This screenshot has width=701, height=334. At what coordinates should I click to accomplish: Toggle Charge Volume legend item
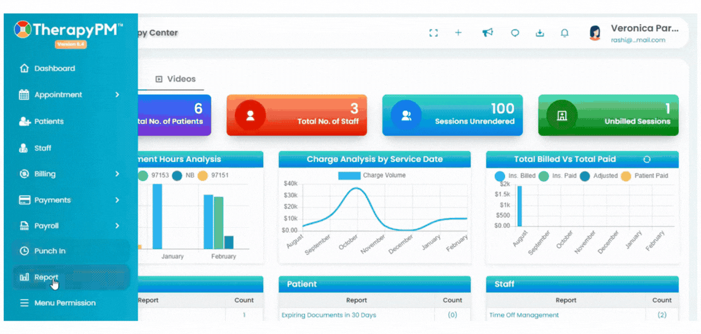[372, 176]
